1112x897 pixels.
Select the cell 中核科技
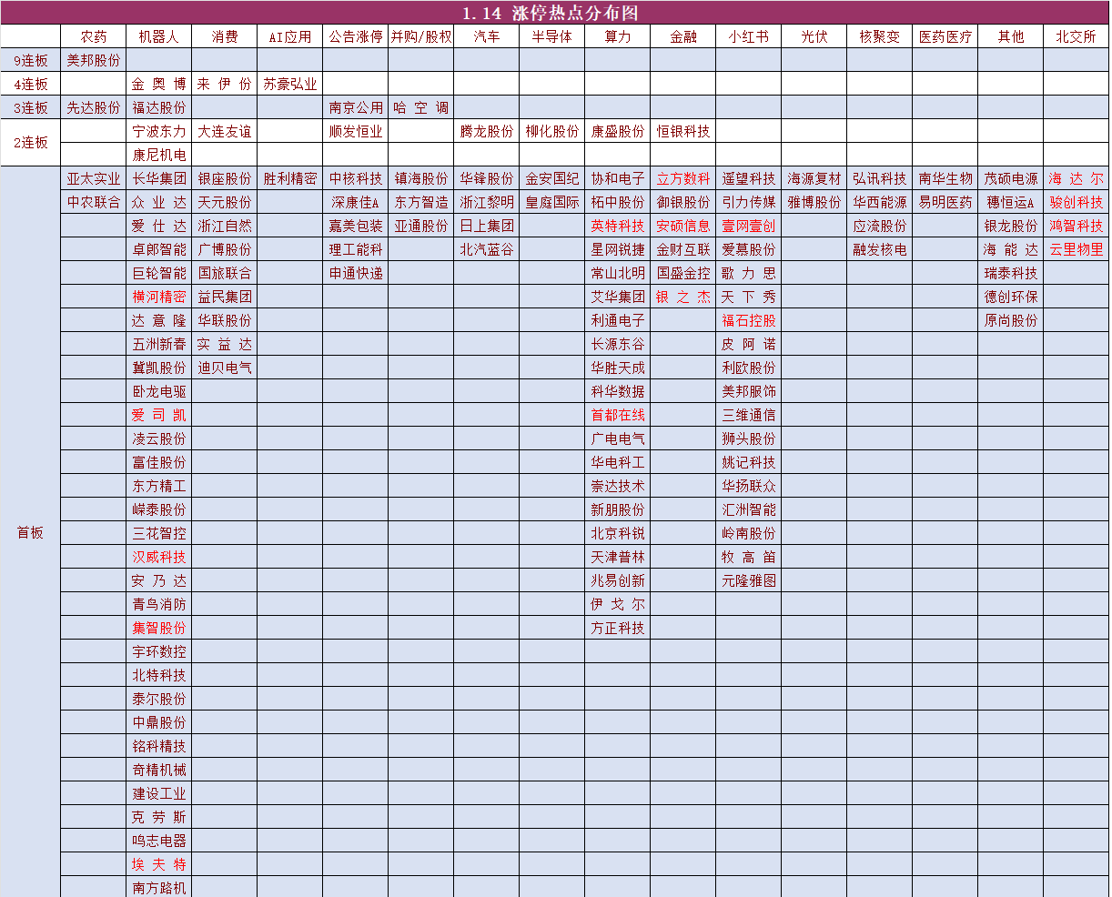pos(356,178)
